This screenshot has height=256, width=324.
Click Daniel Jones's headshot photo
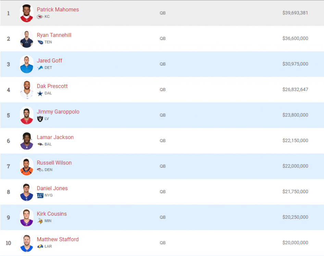27,192
